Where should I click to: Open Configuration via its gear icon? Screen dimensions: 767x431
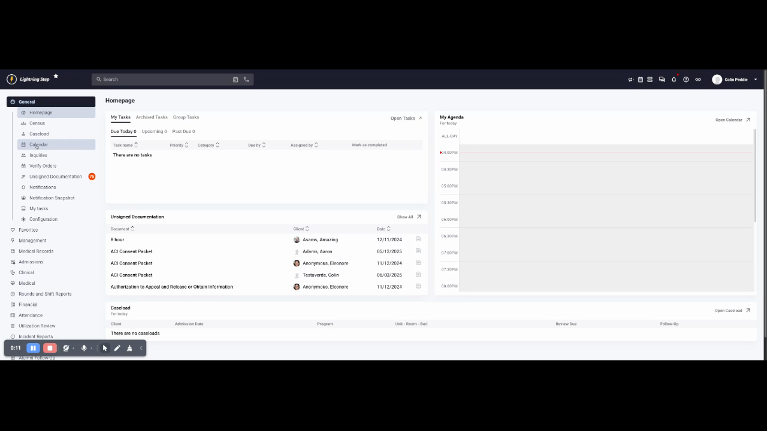pyautogui.click(x=23, y=219)
